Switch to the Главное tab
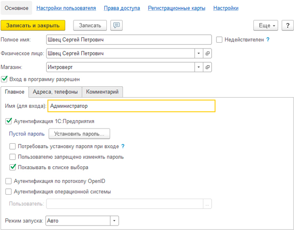This screenshot has width=294, height=230. [x=15, y=92]
